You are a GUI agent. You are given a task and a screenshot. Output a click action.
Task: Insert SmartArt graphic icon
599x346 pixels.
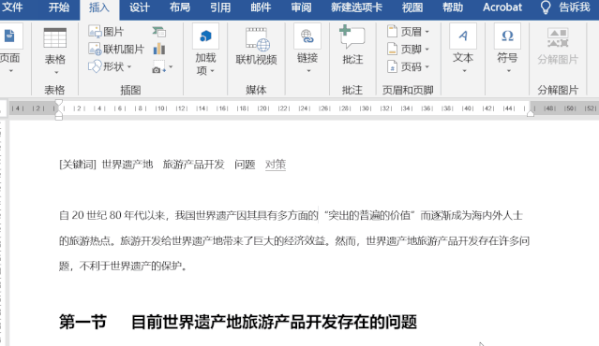pyautogui.click(x=159, y=32)
